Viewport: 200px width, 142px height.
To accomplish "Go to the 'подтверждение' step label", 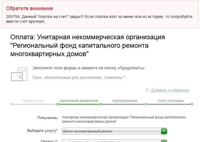I will point(124,100).
